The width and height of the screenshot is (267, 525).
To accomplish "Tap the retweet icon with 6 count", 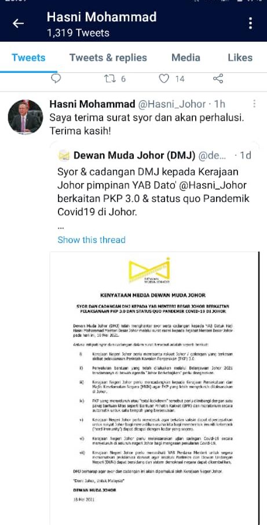I will (109, 79).
